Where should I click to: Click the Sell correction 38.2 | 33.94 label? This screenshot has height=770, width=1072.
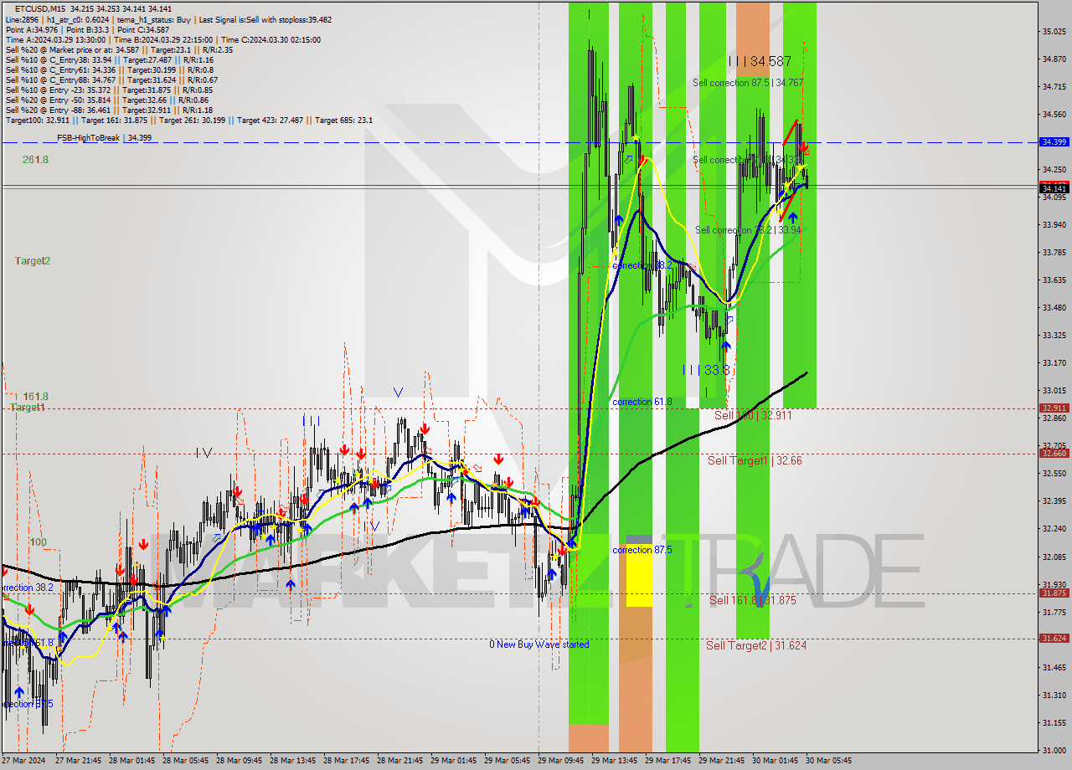748,230
